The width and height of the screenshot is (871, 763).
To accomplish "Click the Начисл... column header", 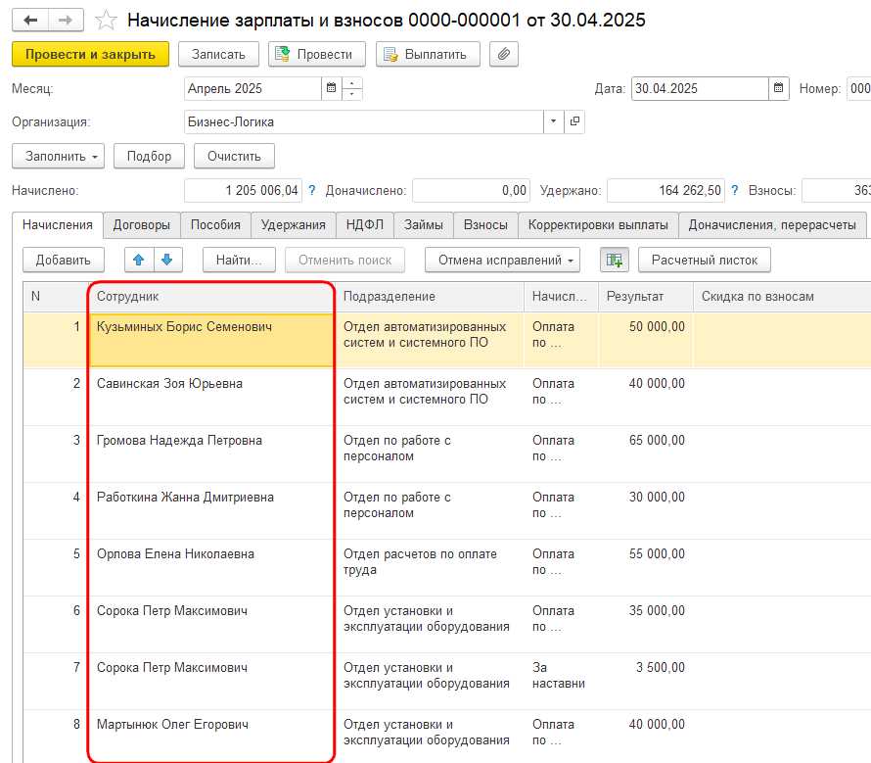I will point(561,297).
